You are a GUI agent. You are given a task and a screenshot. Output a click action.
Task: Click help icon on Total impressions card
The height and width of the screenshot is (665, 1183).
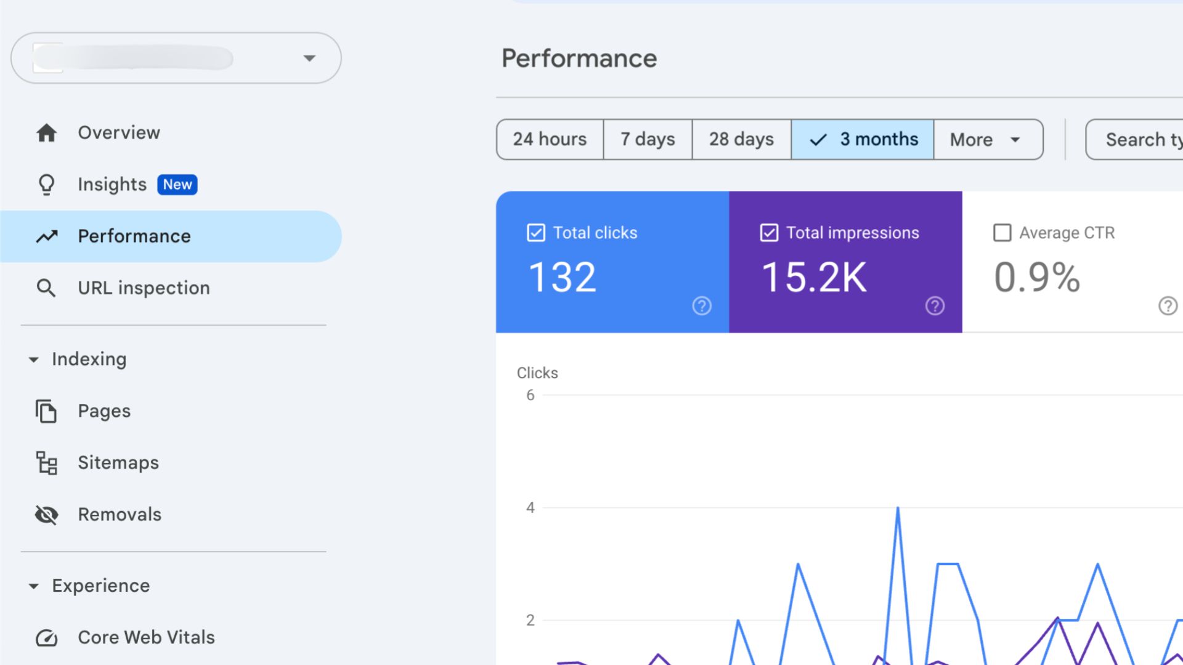click(934, 305)
